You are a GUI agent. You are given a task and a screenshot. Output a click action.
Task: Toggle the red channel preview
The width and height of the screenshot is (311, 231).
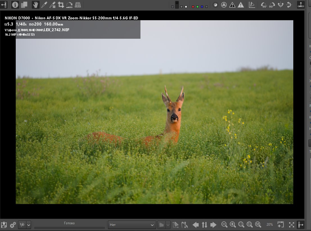(193, 7)
